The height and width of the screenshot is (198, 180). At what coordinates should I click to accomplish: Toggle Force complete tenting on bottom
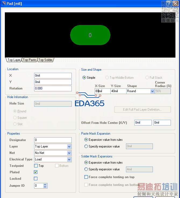click(x=86, y=185)
